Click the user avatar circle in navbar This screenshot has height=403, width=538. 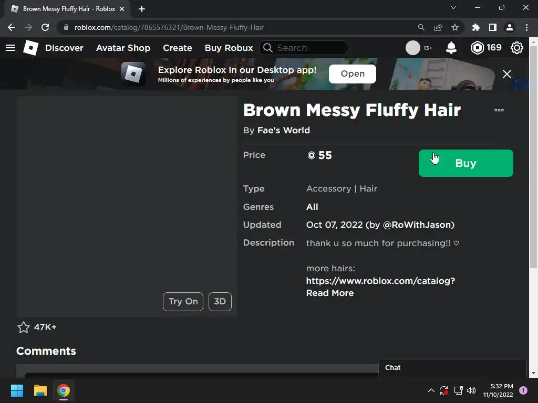pyautogui.click(x=412, y=48)
